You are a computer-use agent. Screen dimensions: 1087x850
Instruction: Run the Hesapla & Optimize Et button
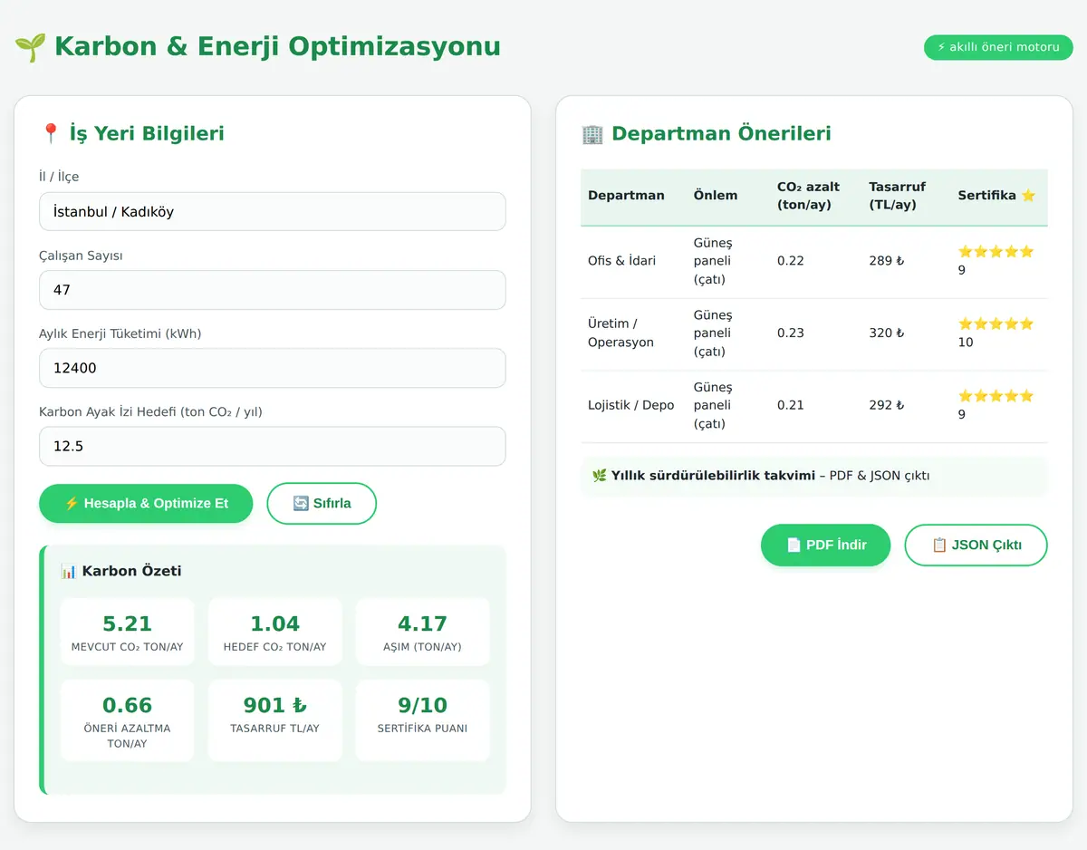tap(146, 503)
